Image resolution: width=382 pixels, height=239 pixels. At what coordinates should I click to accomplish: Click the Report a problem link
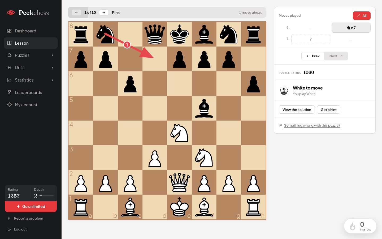[x=28, y=218]
